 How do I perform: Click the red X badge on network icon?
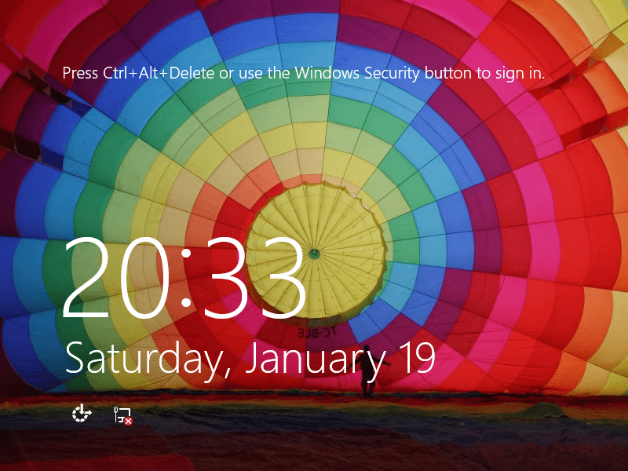(x=128, y=421)
